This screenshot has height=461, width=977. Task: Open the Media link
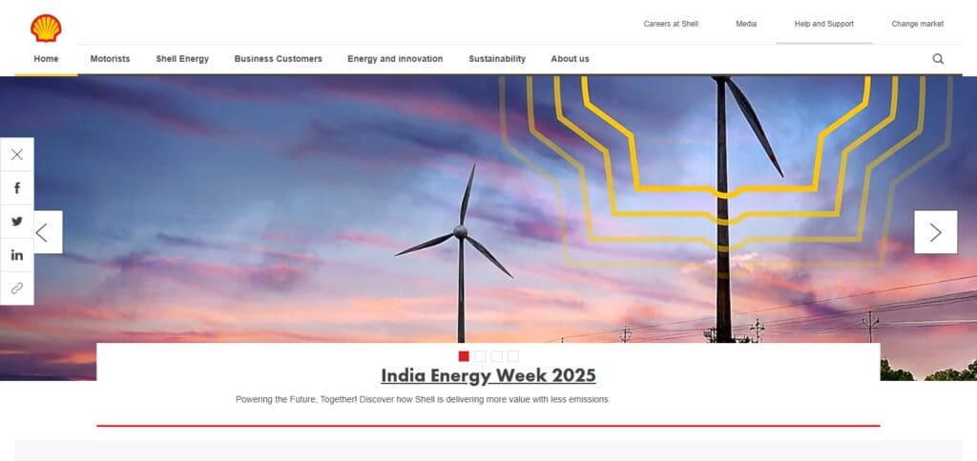[746, 24]
